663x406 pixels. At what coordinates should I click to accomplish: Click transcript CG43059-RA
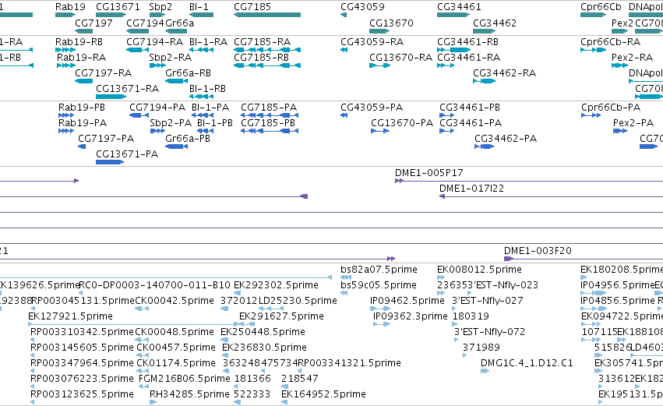[x=372, y=42]
